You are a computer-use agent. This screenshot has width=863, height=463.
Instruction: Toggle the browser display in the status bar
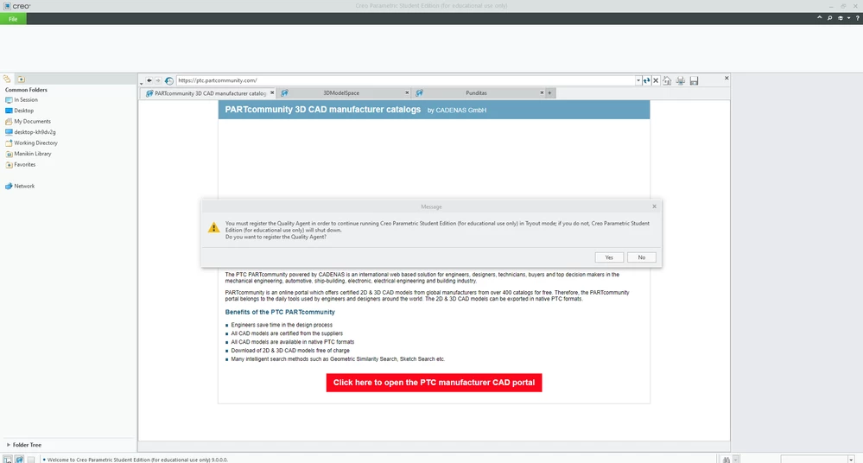(19, 460)
